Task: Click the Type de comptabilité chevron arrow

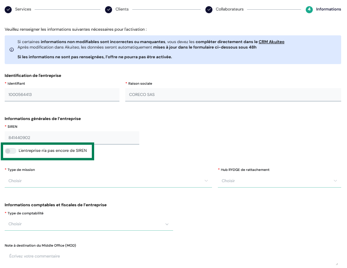Action: [x=167, y=224]
